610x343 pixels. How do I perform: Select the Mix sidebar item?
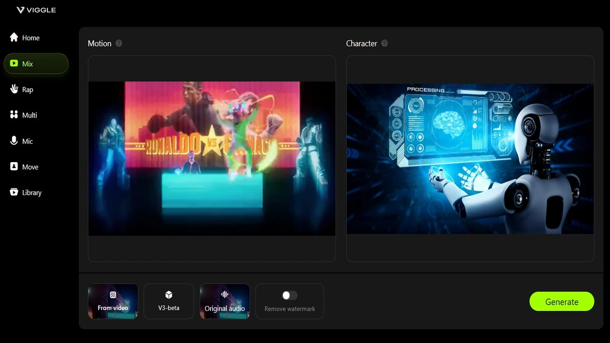(36, 64)
